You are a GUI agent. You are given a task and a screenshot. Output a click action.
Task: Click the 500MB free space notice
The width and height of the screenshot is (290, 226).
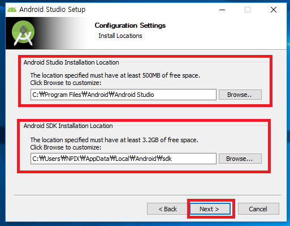coord(115,75)
